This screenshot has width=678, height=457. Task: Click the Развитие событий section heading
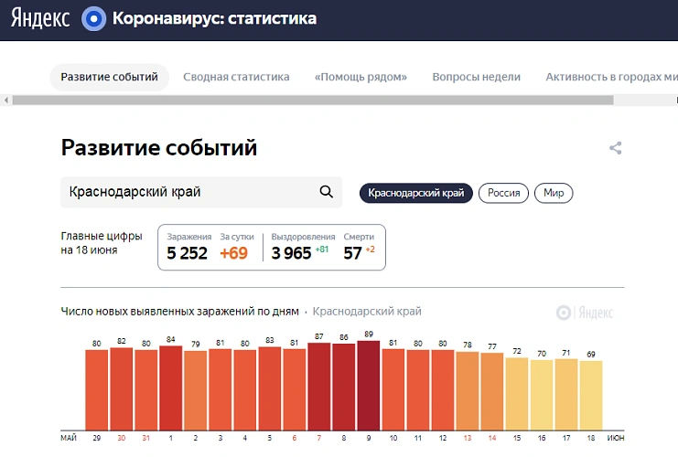pos(159,147)
